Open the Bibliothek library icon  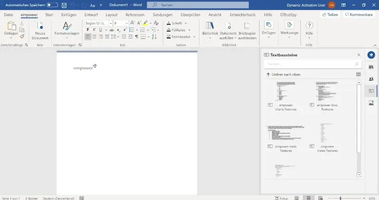(210, 26)
